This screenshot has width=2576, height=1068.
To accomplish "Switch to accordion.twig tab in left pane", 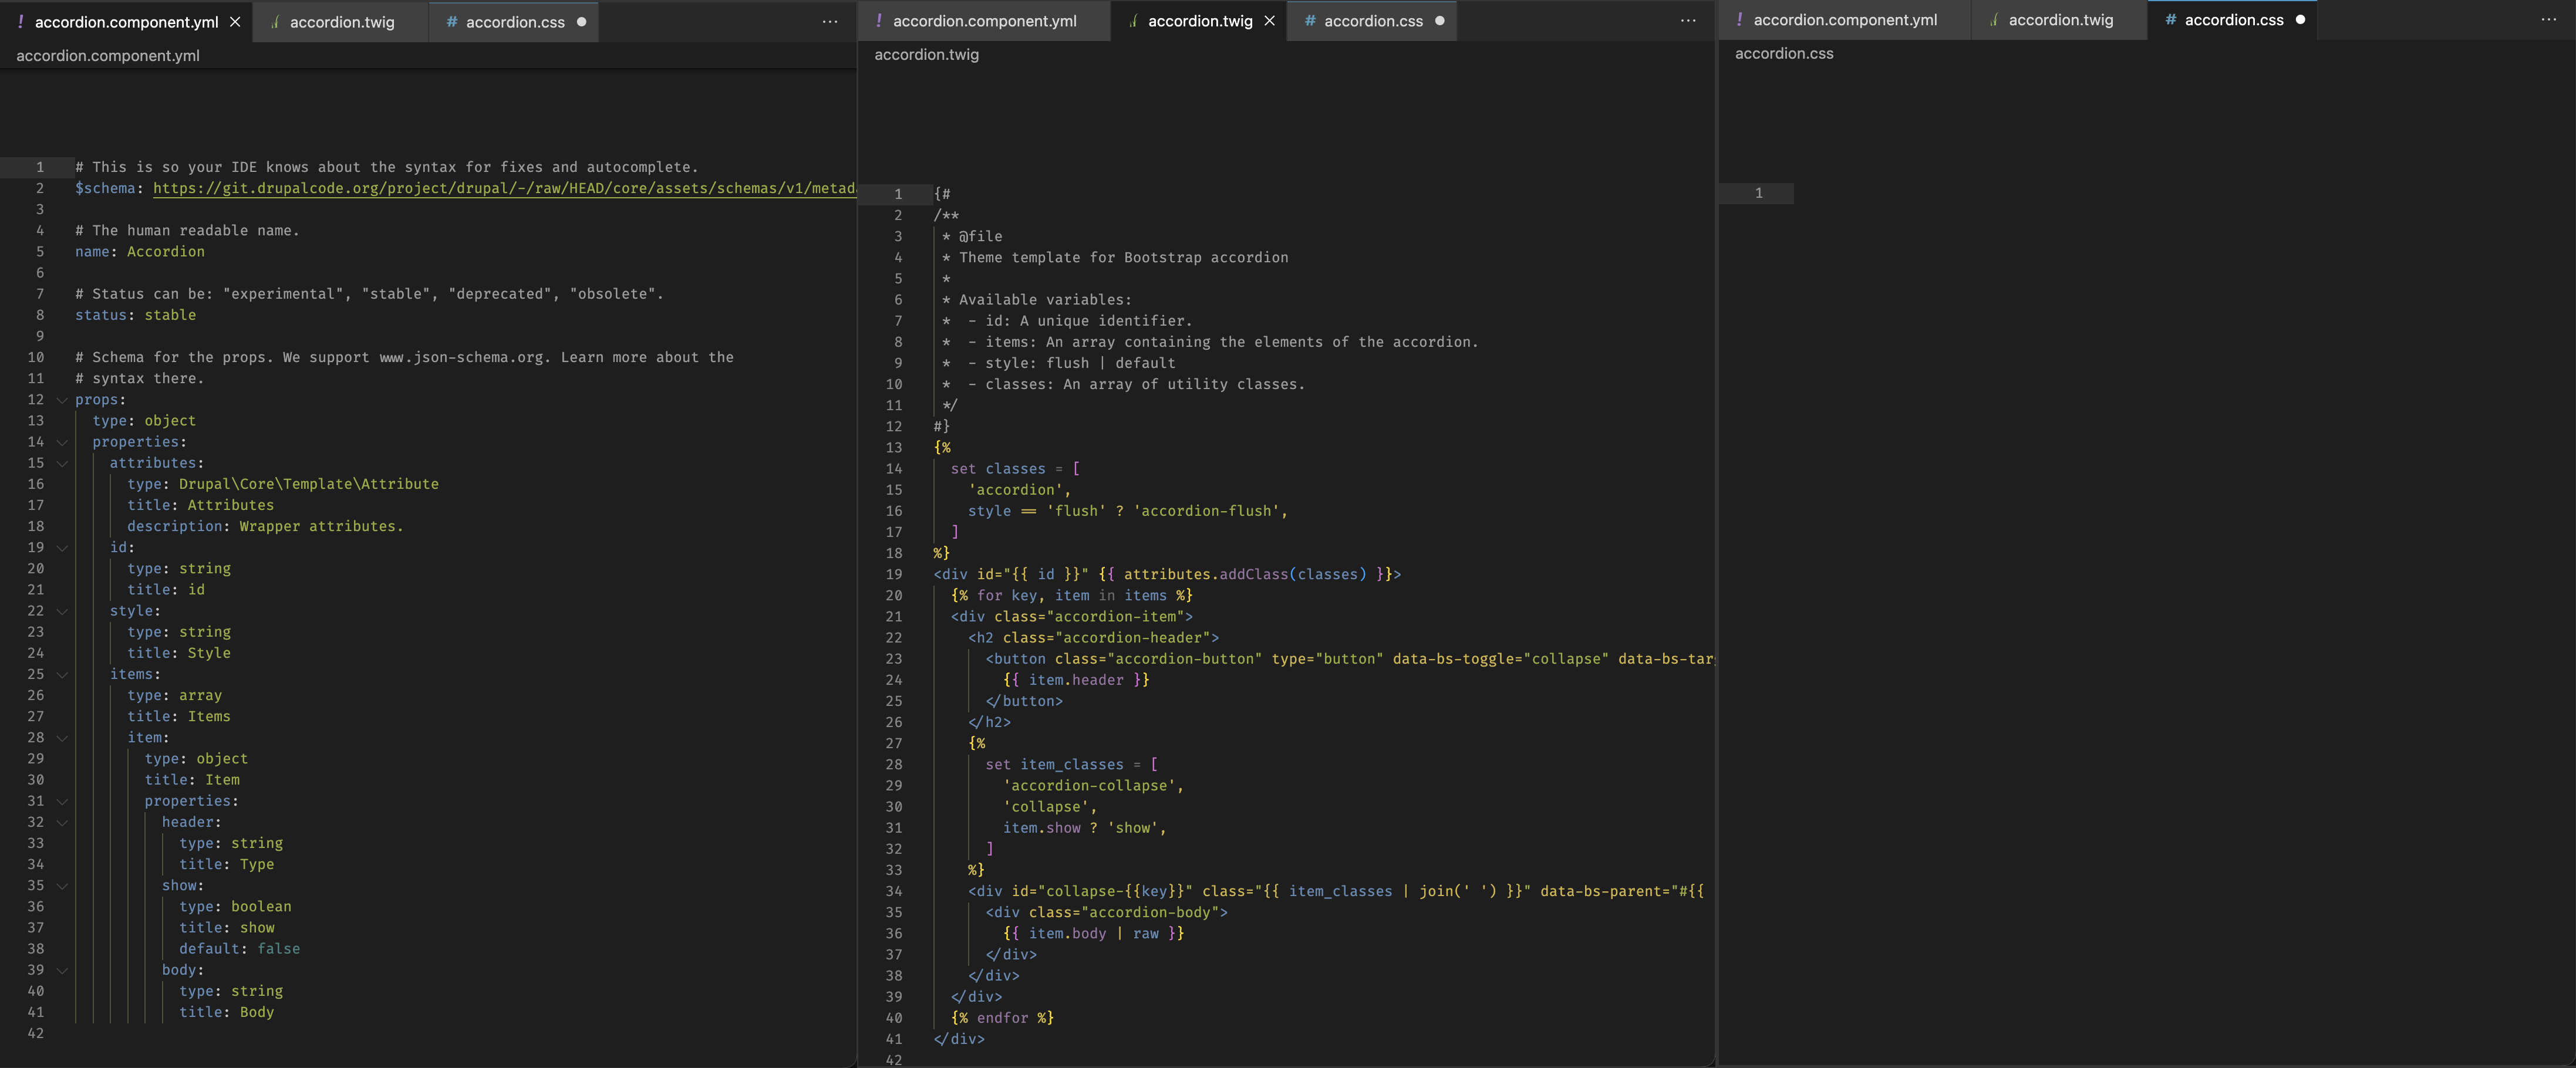I will click(x=341, y=22).
